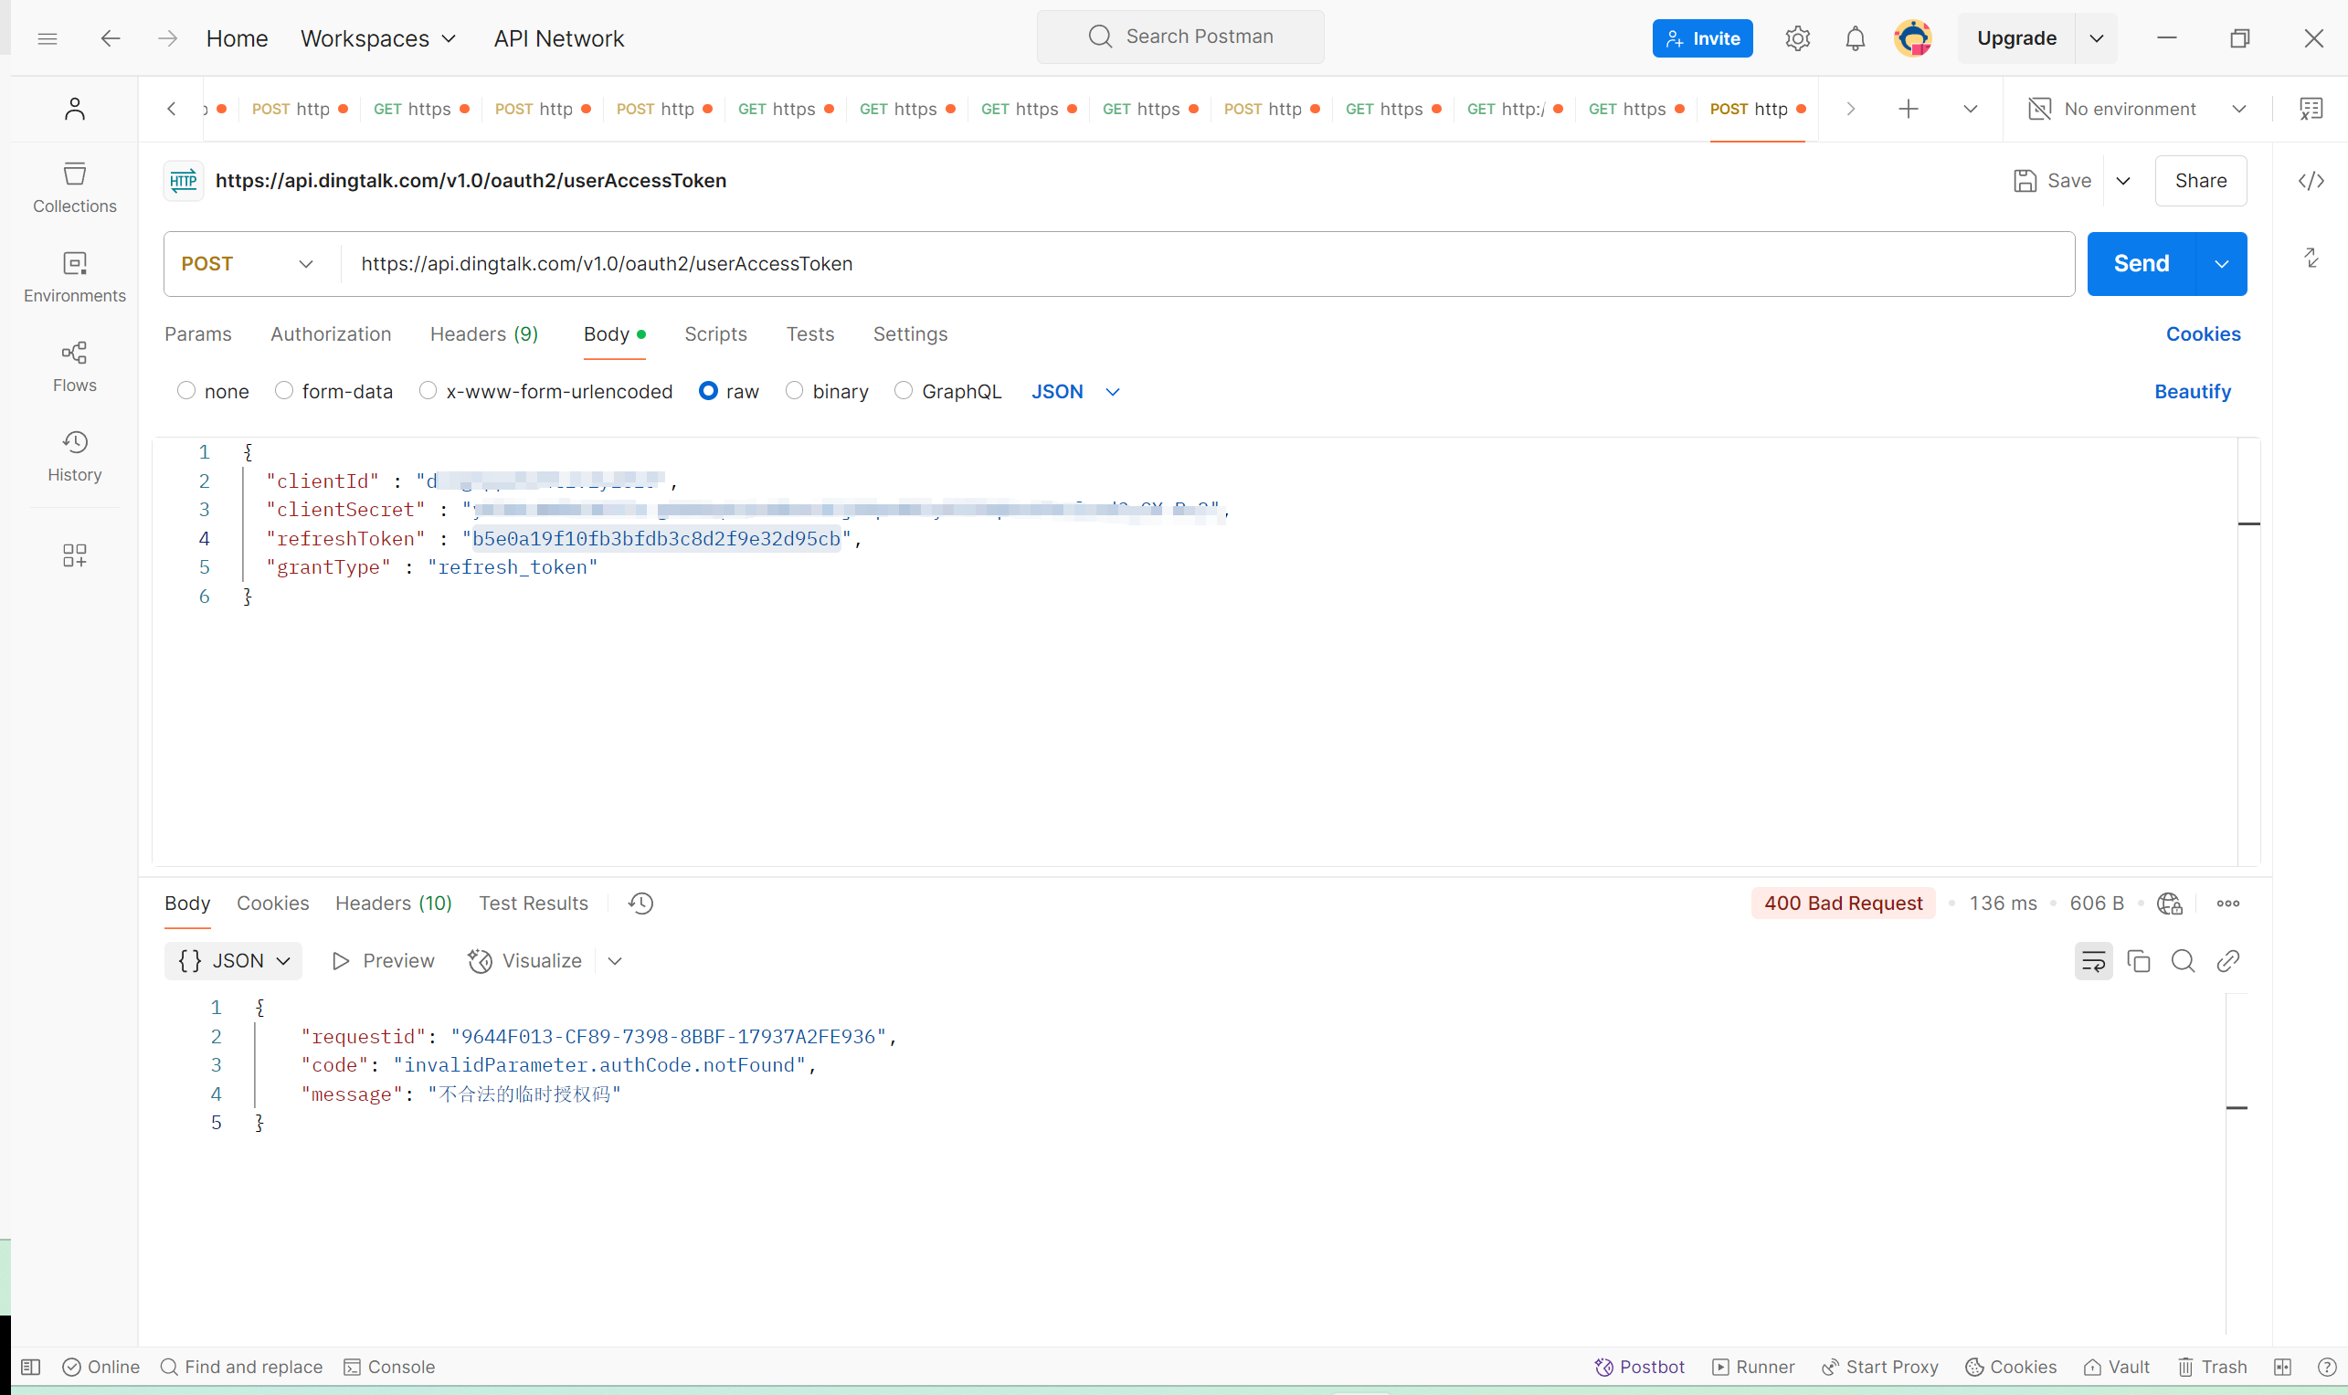Open the JSON body format dropdown
This screenshot has width=2348, height=1395.
pyautogui.click(x=1075, y=391)
